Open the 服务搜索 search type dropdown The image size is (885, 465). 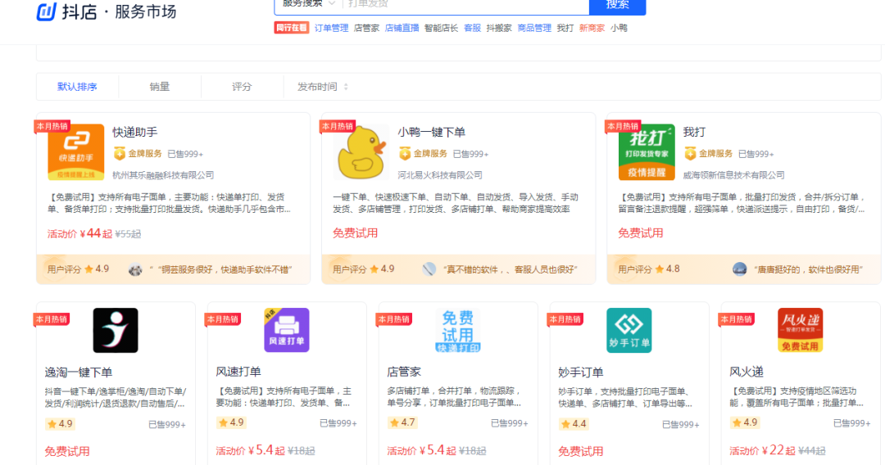309,3
